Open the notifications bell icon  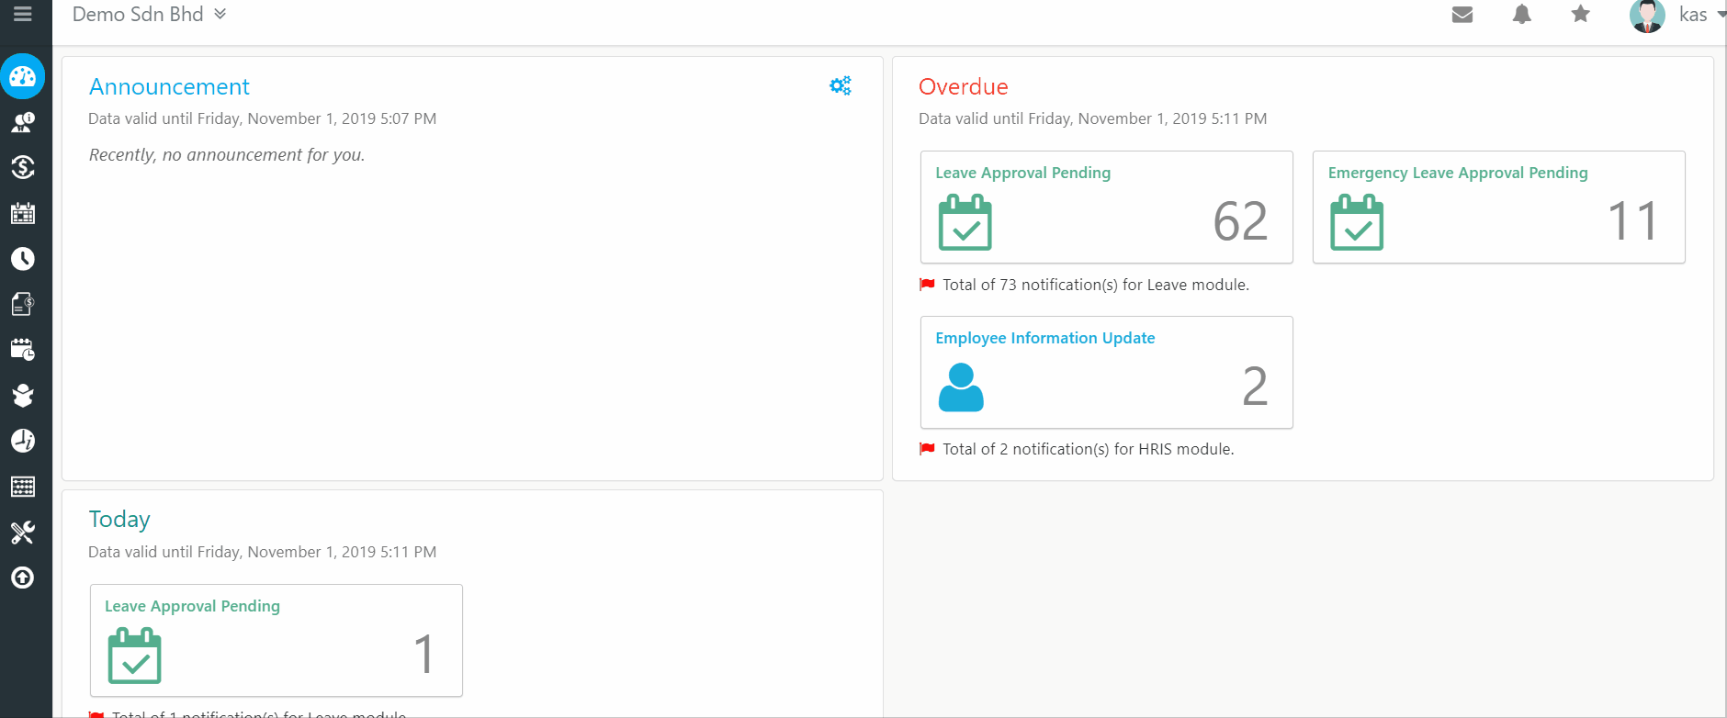tap(1522, 14)
